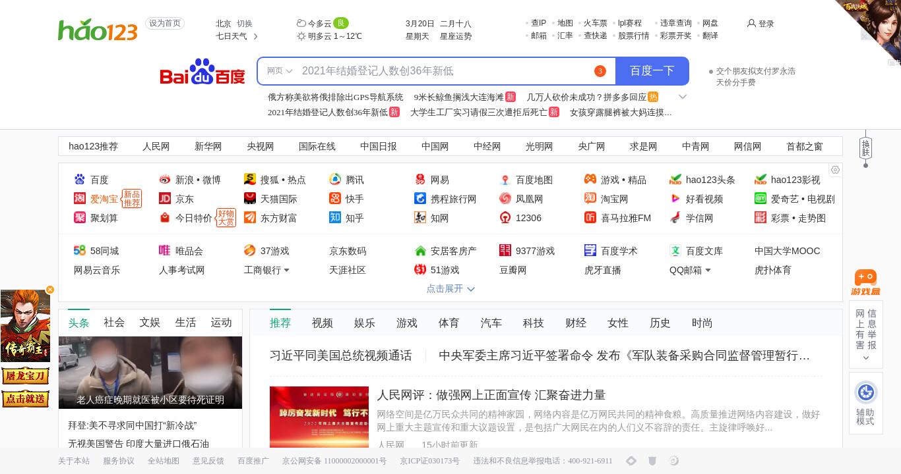The height and width of the screenshot is (474, 901).
Task: Open Sina Weibo icon link
Action: click(165, 180)
